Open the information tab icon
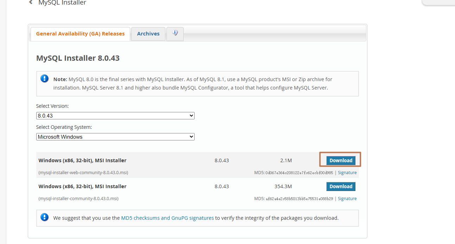Viewport: 455px width, 244px height. (175, 34)
